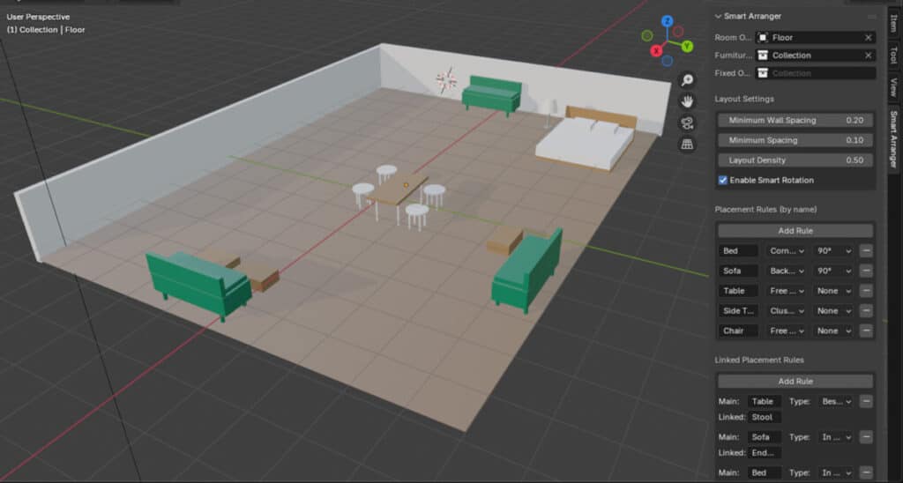The height and width of the screenshot is (483, 903).
Task: Switch to the Item sidebar tab
Action: [x=893, y=24]
